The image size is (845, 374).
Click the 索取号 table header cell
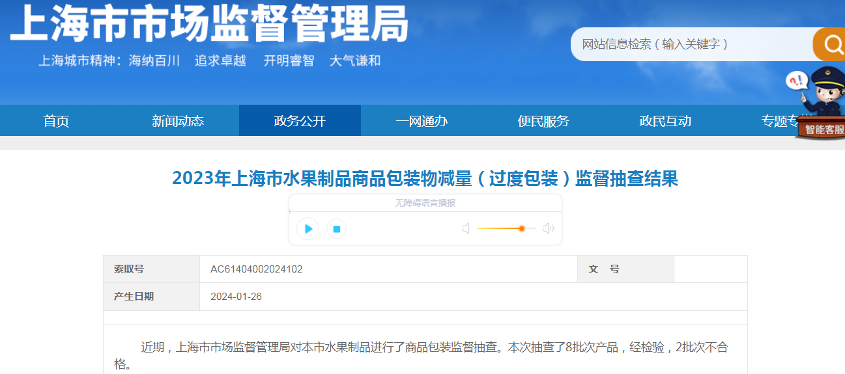[x=151, y=269]
